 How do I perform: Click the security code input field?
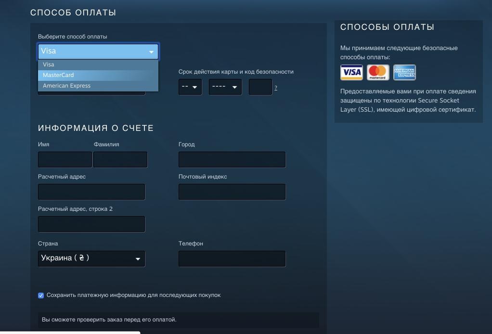260,87
